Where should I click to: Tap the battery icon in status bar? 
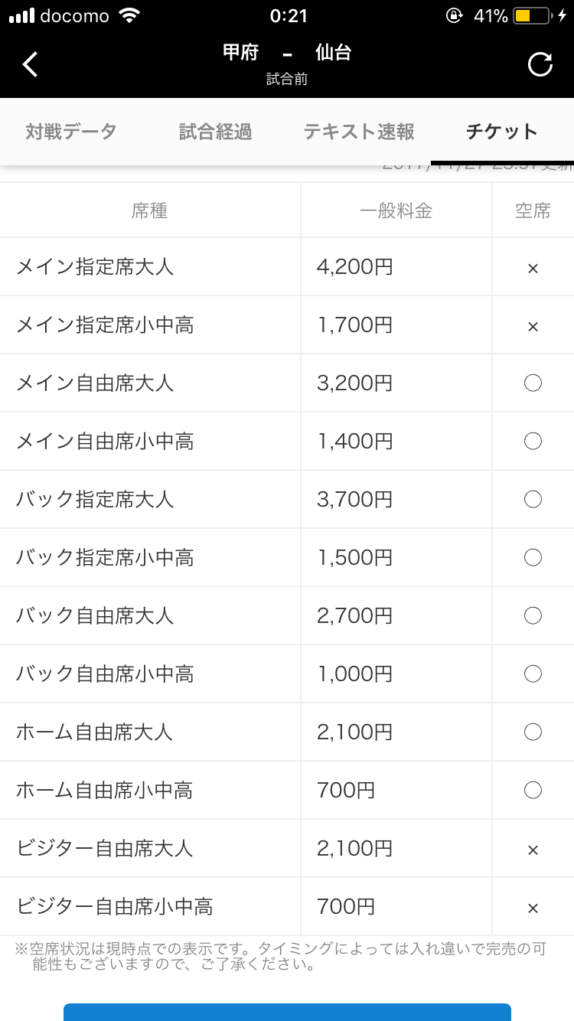coord(532,16)
